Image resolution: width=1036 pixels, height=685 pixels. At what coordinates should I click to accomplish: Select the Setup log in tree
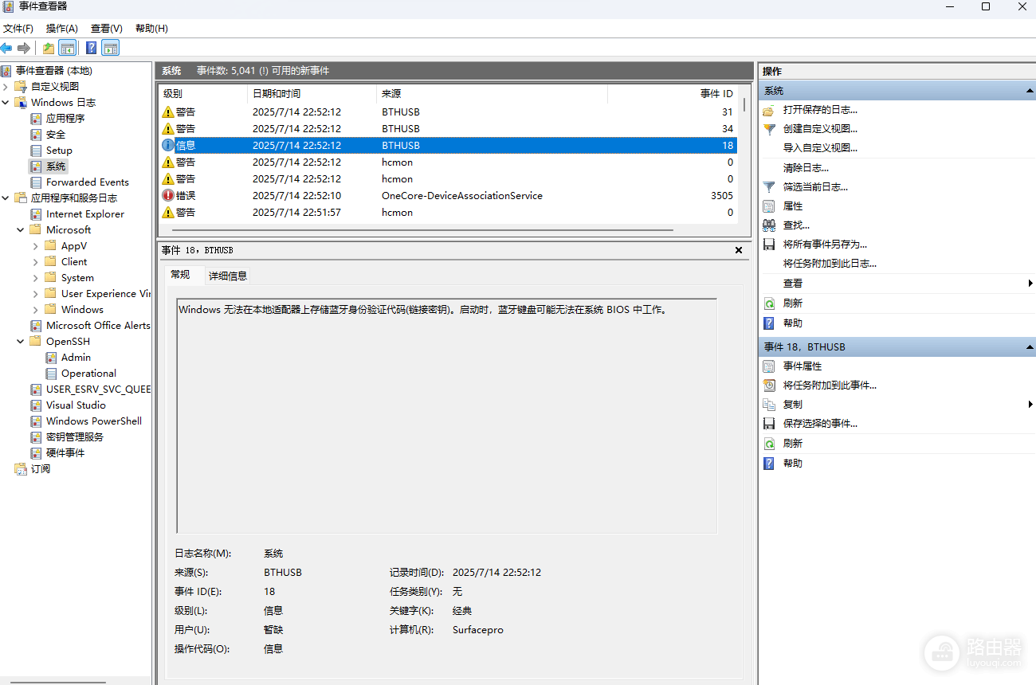(x=59, y=151)
